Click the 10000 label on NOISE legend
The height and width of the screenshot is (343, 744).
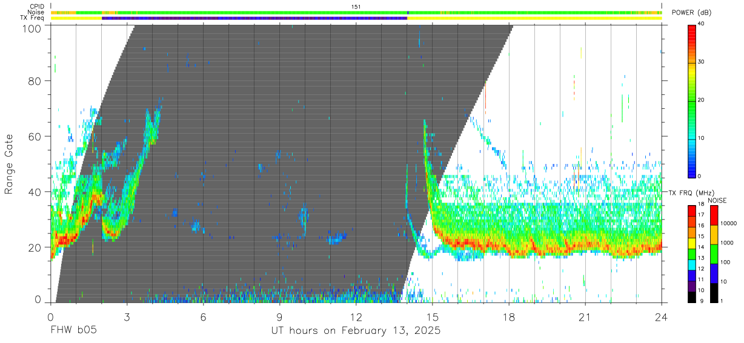click(x=728, y=224)
